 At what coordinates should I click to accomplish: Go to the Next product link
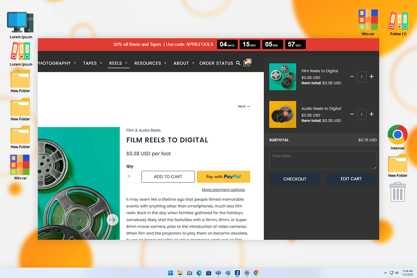[x=244, y=106]
